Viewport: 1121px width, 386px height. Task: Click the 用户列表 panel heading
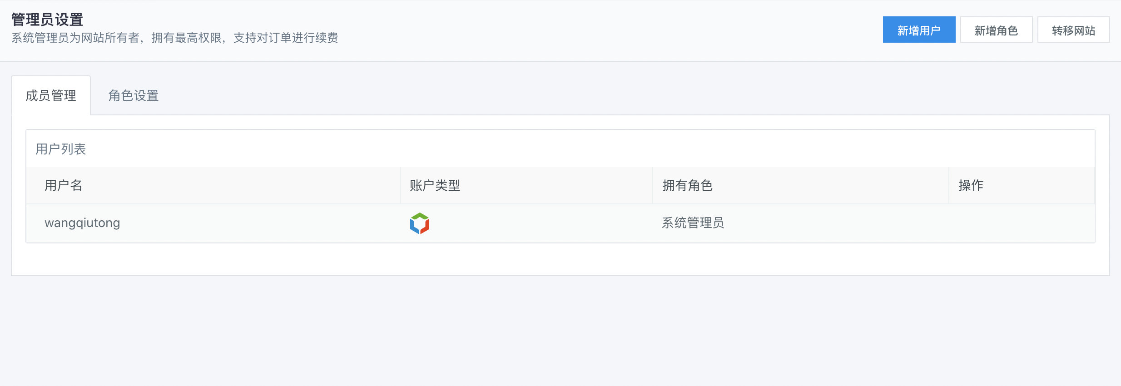(x=61, y=149)
